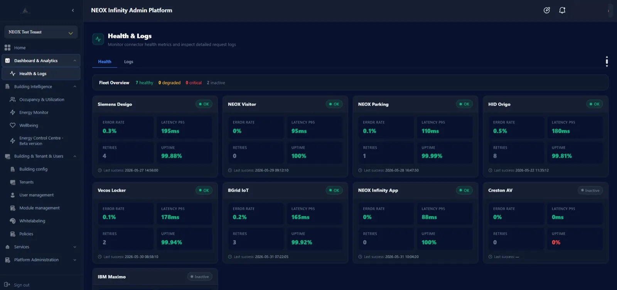The width and height of the screenshot is (617, 290).
Task: Switch to the Health tab
Action: click(105, 62)
